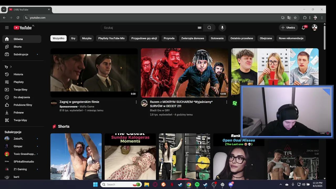Image resolution: width=336 pixels, height=189 pixels.
Task: Select Przygodowe gry akcji chip
Action: click(144, 38)
